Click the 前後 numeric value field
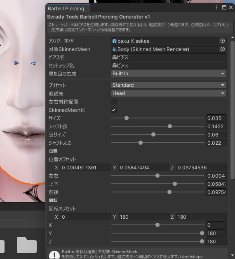Screen dimensions: 235x259 click(216, 192)
